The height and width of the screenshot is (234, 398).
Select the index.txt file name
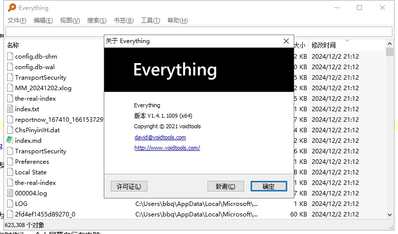tap(27, 109)
